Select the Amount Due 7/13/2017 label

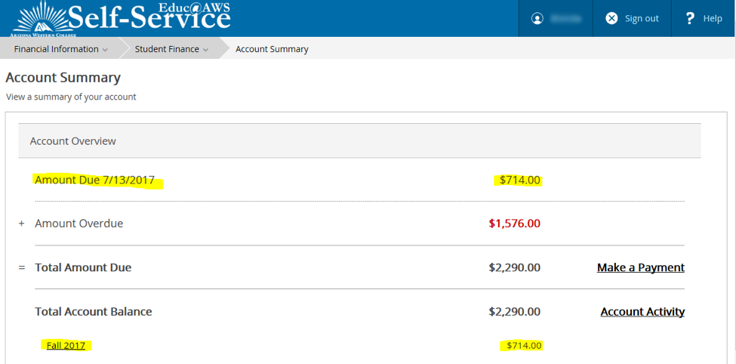[x=94, y=180]
